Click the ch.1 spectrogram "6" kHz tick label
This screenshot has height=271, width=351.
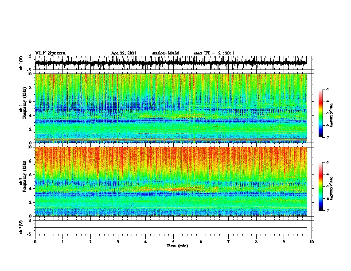tap(31, 101)
